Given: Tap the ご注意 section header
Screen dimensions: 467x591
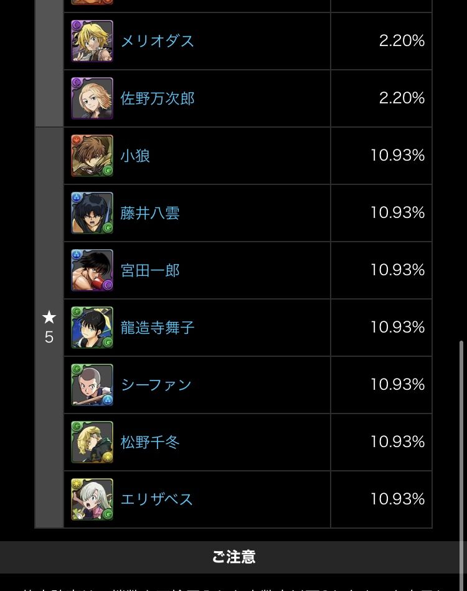Looking at the screenshot, I should pyautogui.click(x=233, y=557).
